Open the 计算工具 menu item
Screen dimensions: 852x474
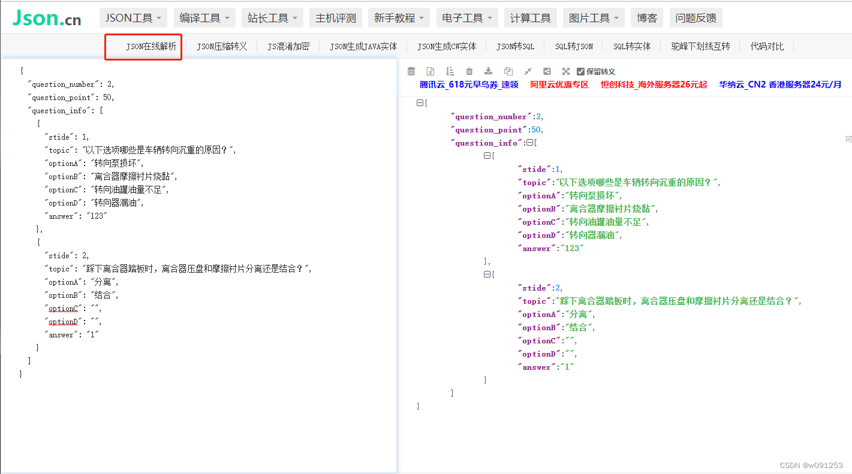pos(531,18)
